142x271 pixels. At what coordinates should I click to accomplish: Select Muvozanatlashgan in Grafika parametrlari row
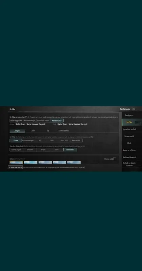(x=30, y=121)
